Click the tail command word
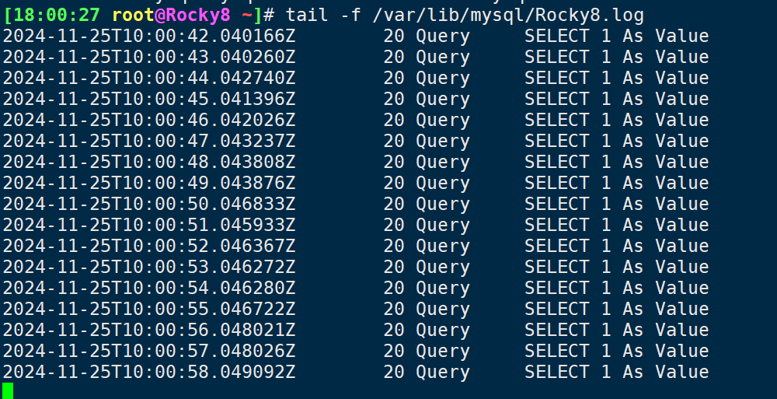777x399 pixels. pyautogui.click(x=307, y=16)
